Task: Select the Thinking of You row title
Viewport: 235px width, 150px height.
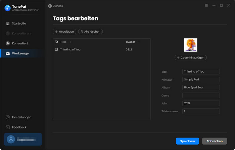Action: pyautogui.click(x=70, y=49)
